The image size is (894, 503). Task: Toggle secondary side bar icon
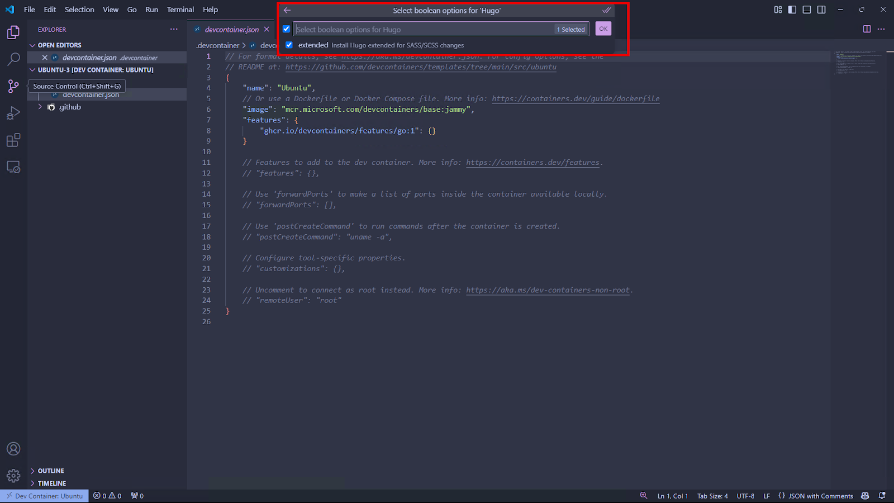coord(821,10)
